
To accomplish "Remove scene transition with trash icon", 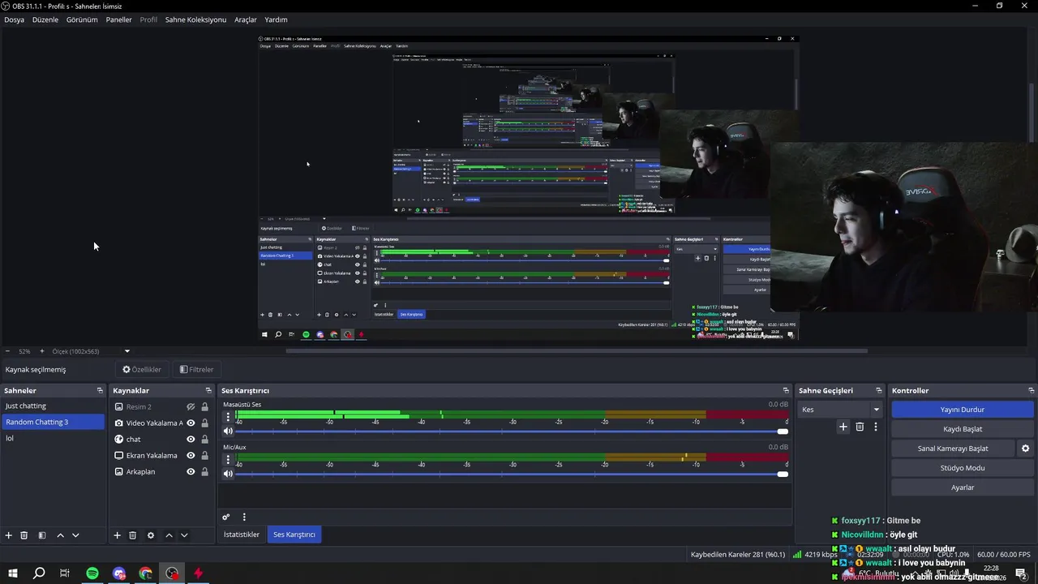I will coord(860,427).
